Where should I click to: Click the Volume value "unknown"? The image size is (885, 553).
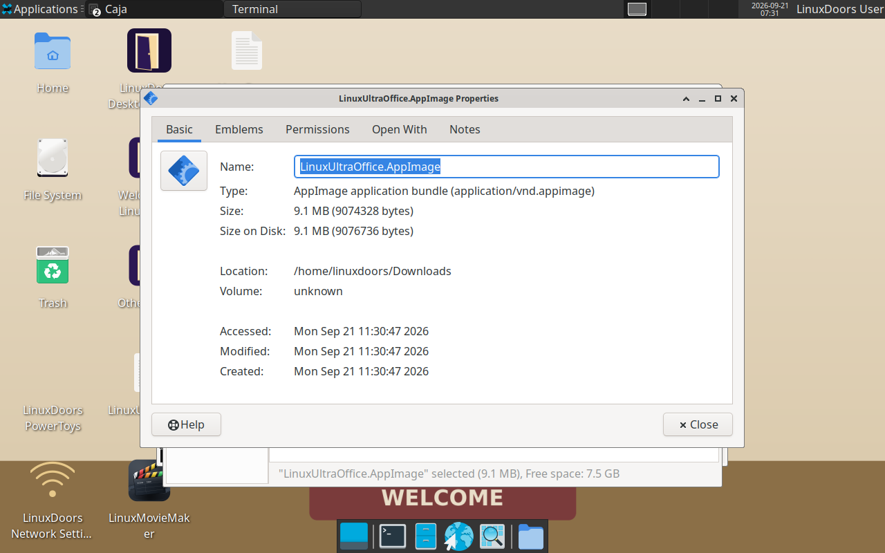point(318,291)
